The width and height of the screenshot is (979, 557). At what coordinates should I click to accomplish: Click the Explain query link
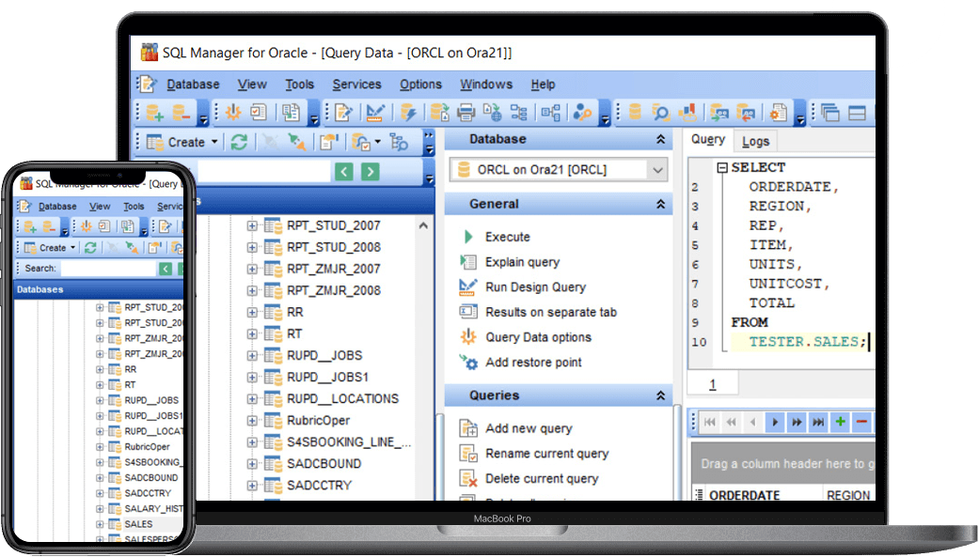[523, 262]
